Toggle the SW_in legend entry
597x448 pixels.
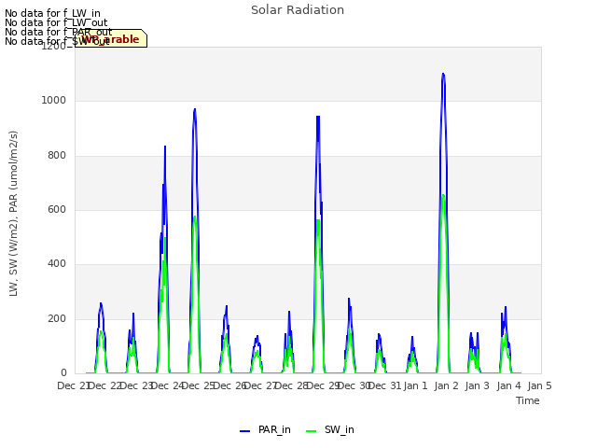330,429
